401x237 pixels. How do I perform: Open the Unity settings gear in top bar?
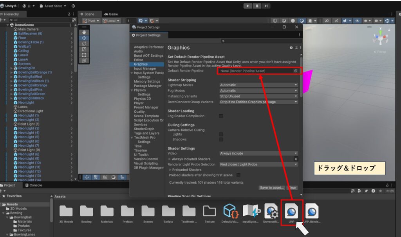73,6
